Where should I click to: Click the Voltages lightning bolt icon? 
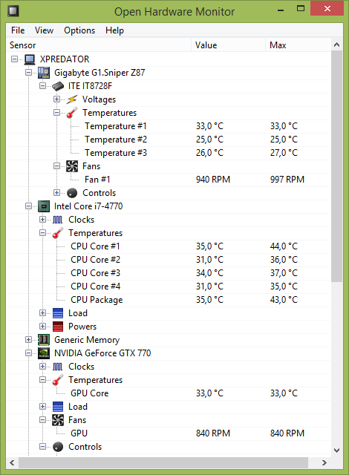pyautogui.click(x=72, y=99)
